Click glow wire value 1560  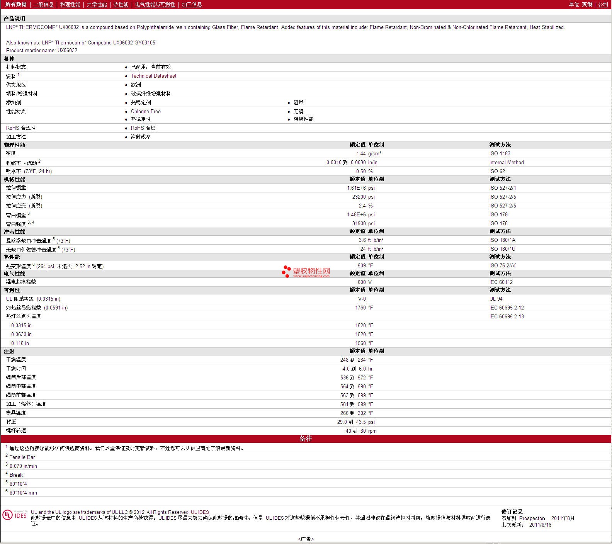coord(360,343)
